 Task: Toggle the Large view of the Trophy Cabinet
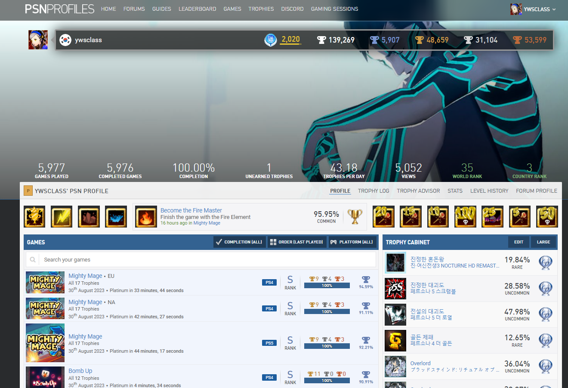coord(543,242)
